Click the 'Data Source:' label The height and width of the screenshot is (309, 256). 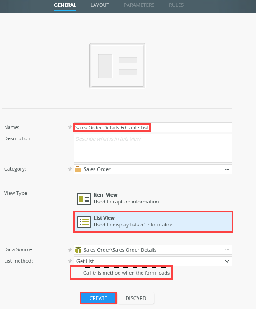19,249
